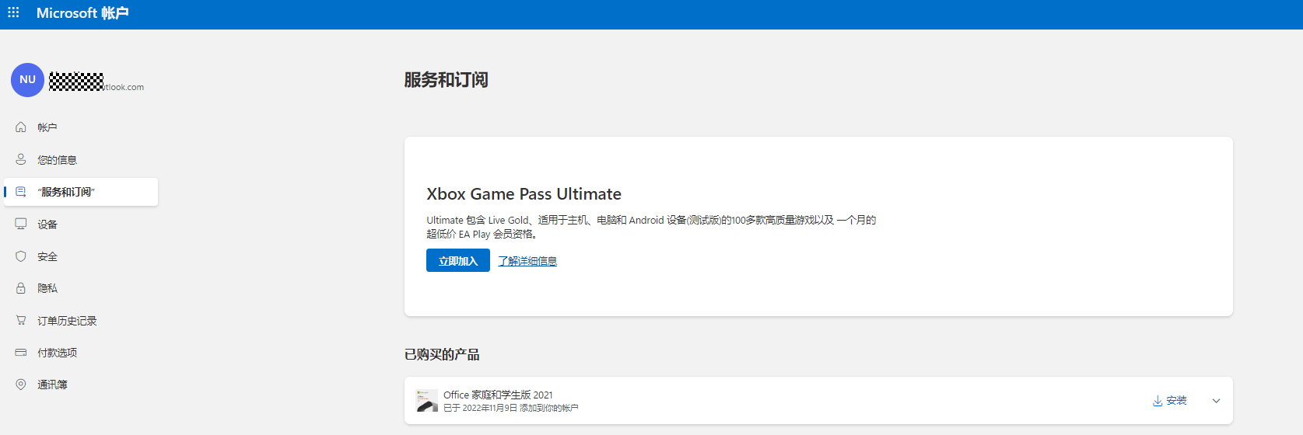This screenshot has height=435, width=1303.
Task: Click the 立即加入 button
Action: click(458, 260)
